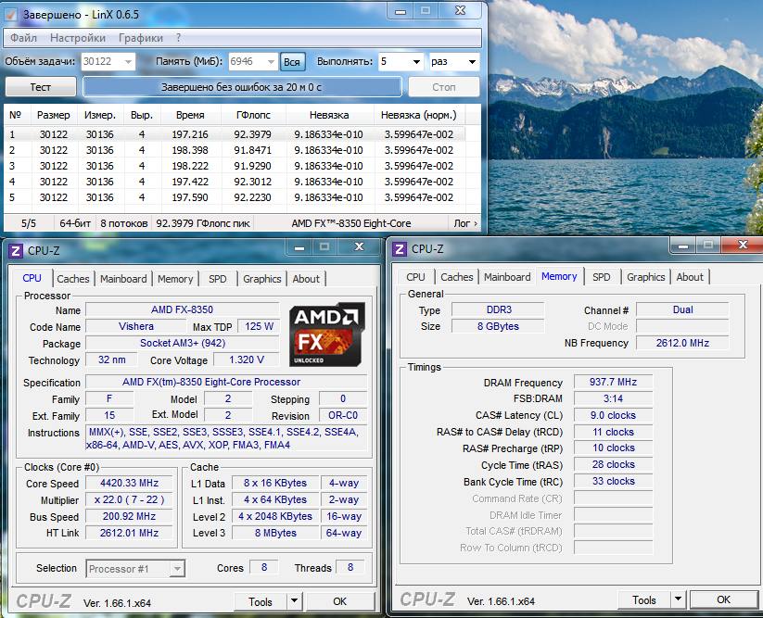Open the Лог panel expander in LinX
Image resolution: width=763 pixels, height=618 pixels.
point(465,223)
